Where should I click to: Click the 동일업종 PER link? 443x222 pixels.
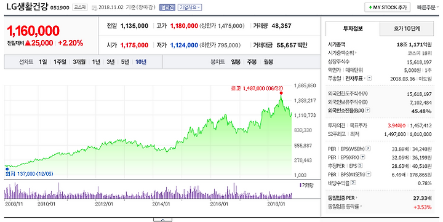[x=343, y=198]
